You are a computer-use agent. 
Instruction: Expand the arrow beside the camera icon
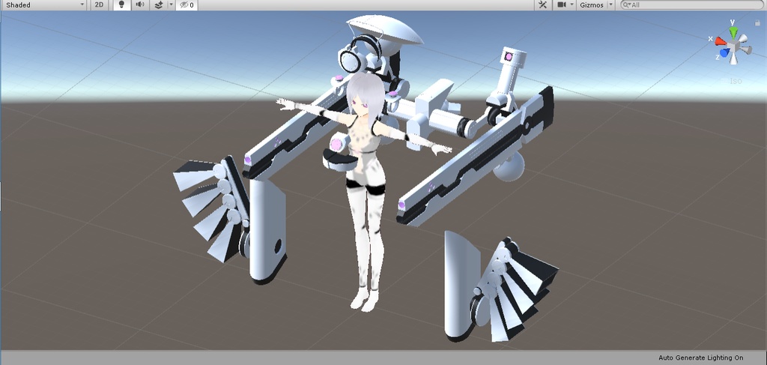pos(572,5)
